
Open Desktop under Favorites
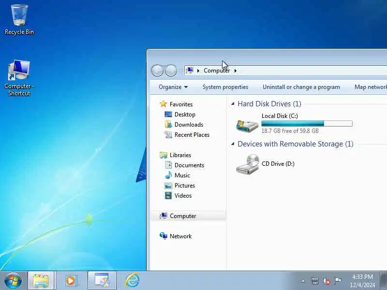pyautogui.click(x=185, y=115)
